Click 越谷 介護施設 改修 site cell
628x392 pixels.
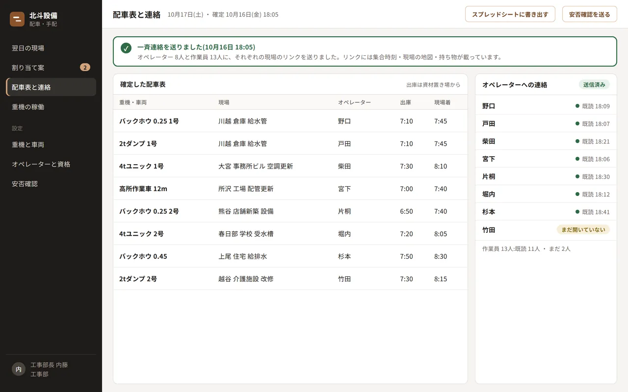(246, 279)
